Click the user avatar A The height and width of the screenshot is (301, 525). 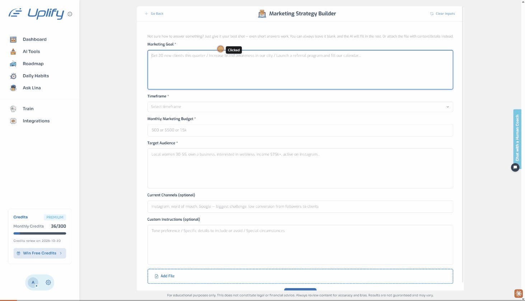[33, 282]
